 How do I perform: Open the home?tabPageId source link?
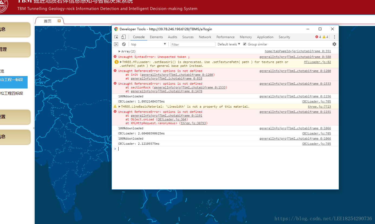click(298, 51)
